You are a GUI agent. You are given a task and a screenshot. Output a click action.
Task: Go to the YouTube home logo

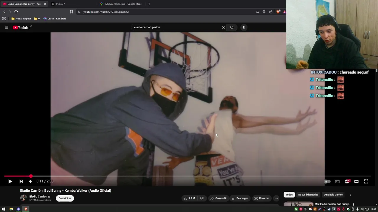(x=21, y=27)
